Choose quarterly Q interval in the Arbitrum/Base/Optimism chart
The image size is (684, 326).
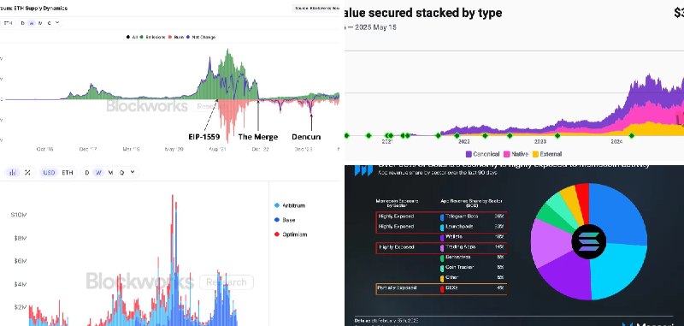tap(121, 172)
